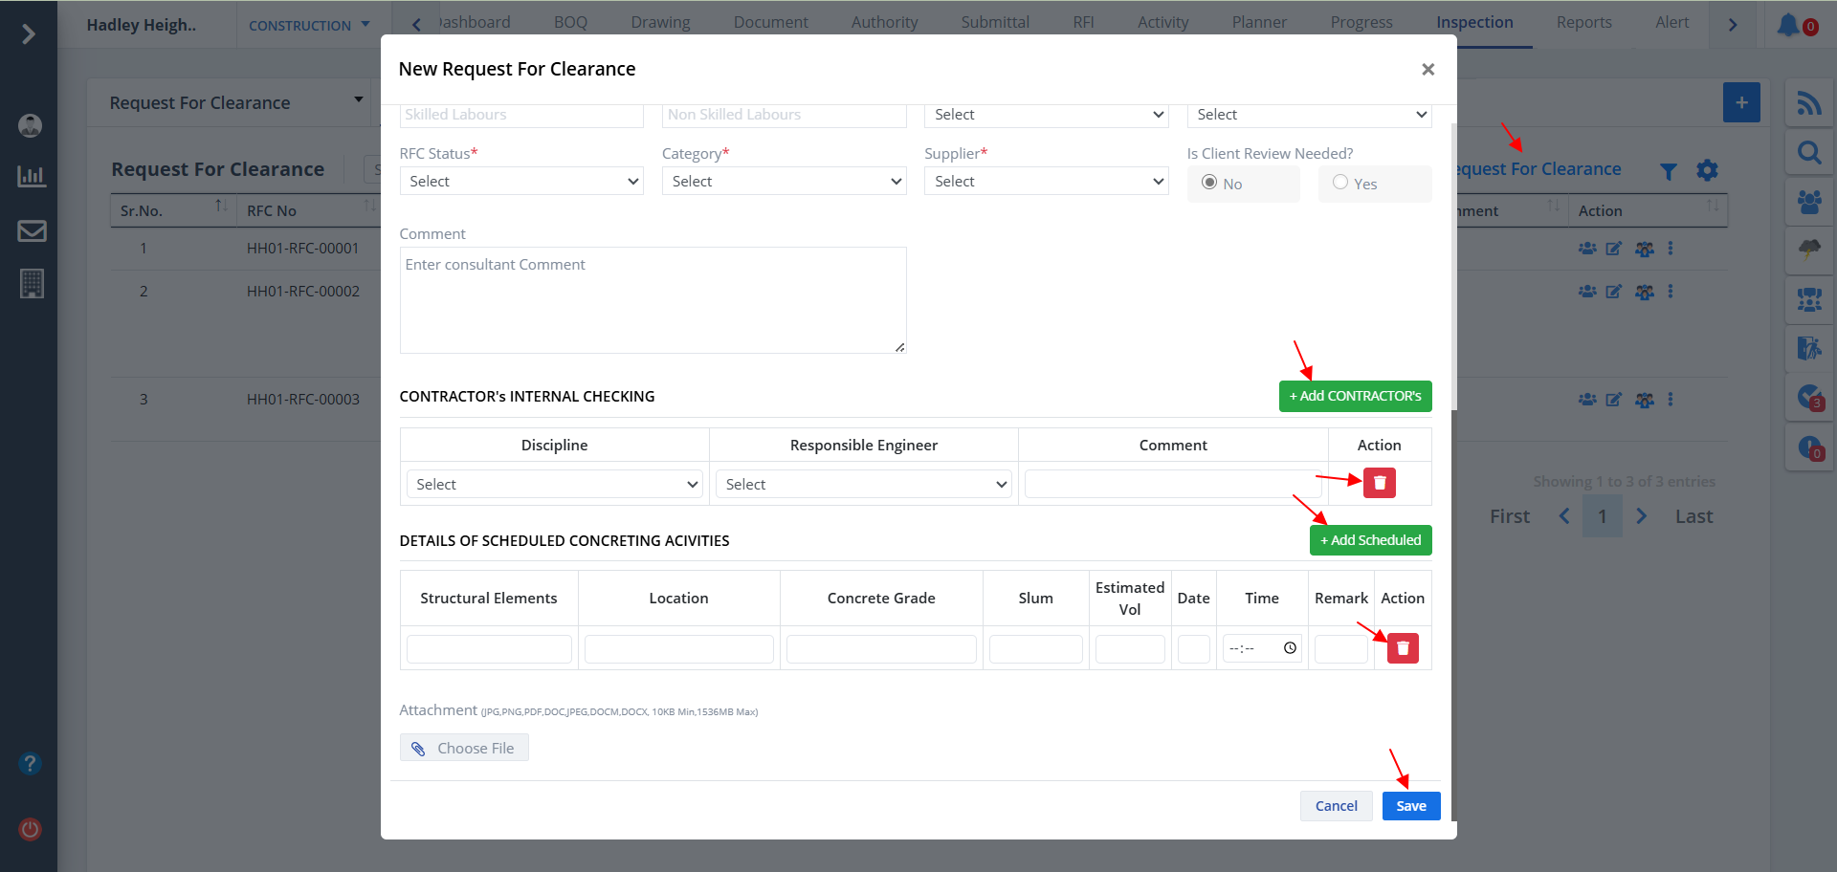Open the mail icon in left sidebar
The width and height of the screenshot is (1837, 872).
point(32,231)
